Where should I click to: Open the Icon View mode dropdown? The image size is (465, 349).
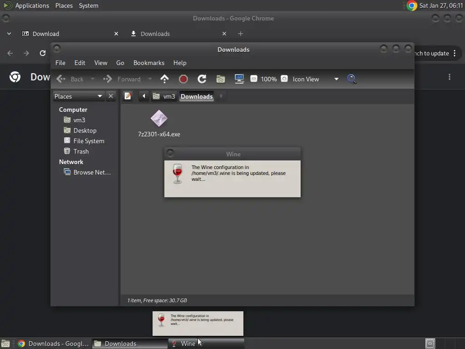[316, 79]
